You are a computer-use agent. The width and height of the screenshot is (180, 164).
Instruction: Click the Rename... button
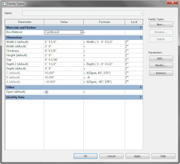tap(161, 32)
